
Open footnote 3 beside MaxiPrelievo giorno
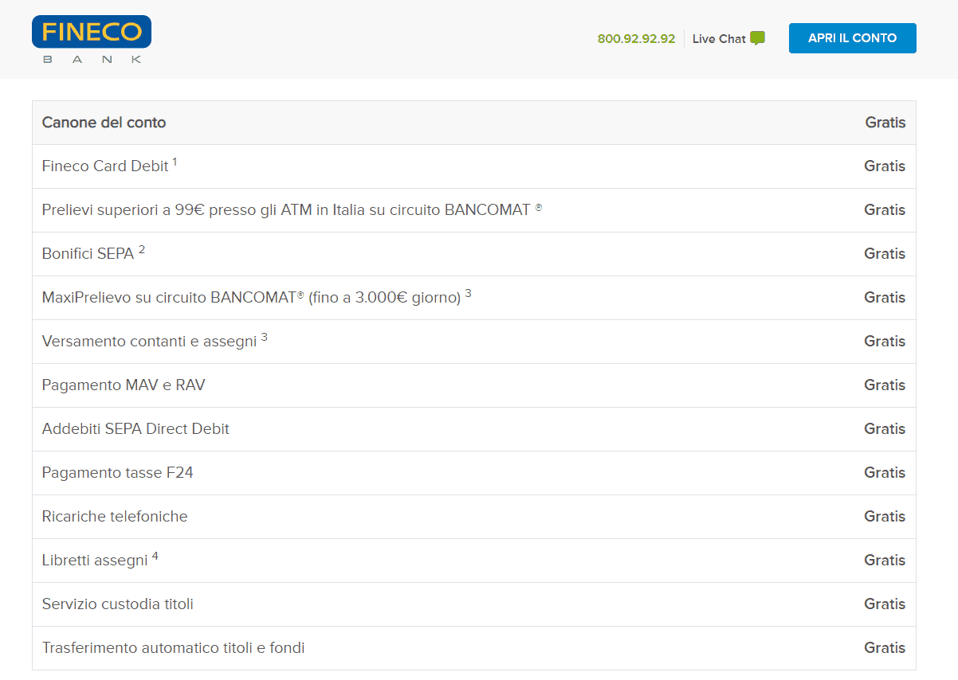pos(469,294)
